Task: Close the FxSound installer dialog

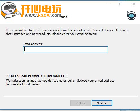Action: tap(134, 4)
